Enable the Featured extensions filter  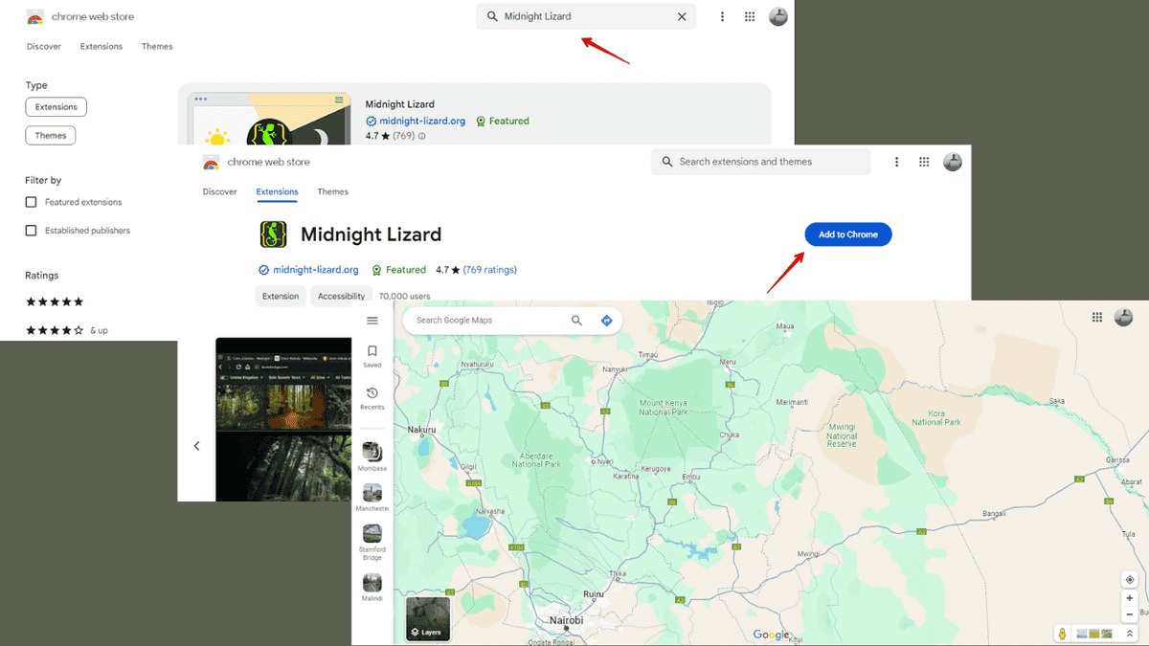[x=30, y=202]
